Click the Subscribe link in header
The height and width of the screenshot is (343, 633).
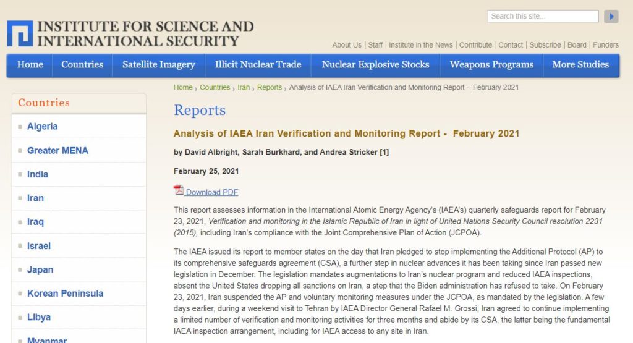545,45
